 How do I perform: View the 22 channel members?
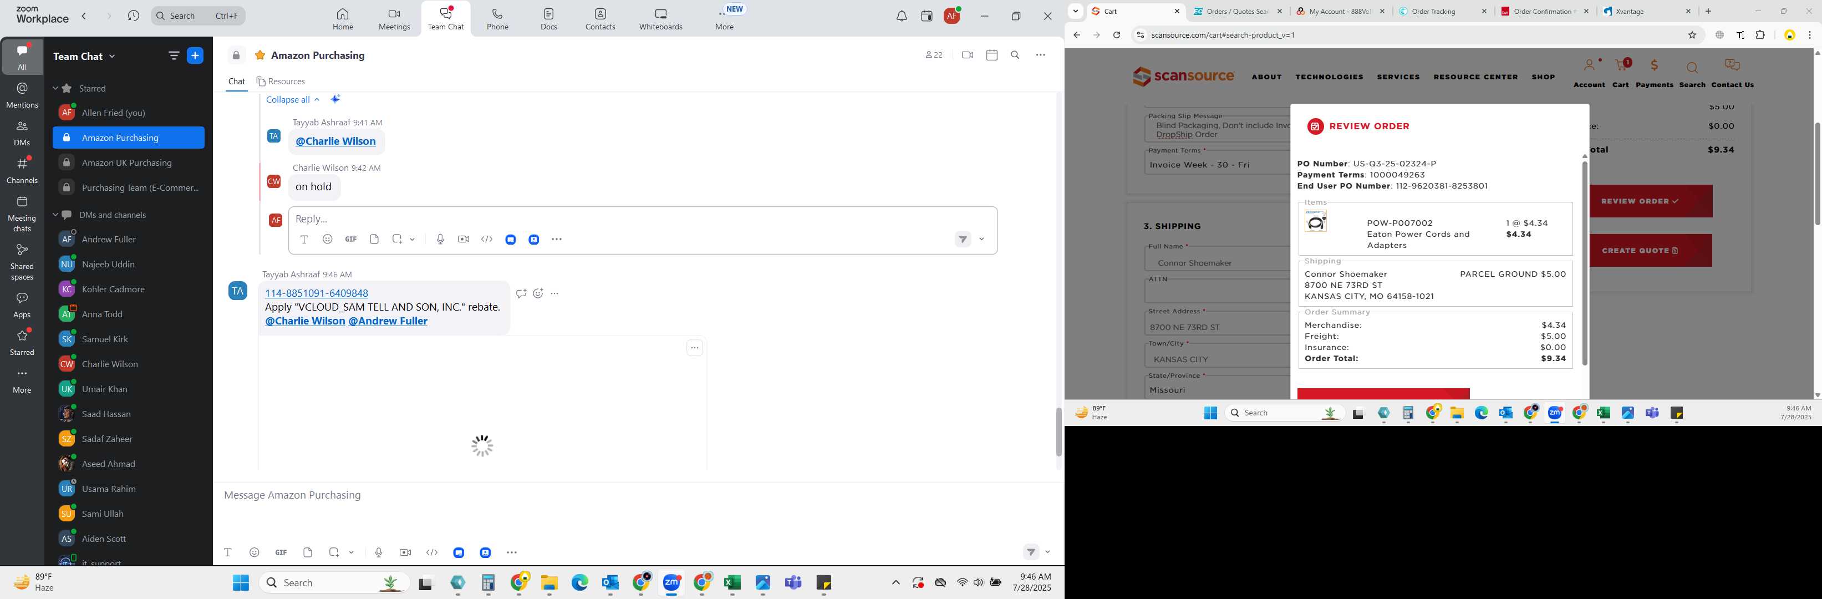point(934,55)
